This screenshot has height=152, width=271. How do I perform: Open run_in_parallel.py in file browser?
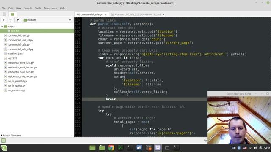pyautogui.click(x=17, y=81)
